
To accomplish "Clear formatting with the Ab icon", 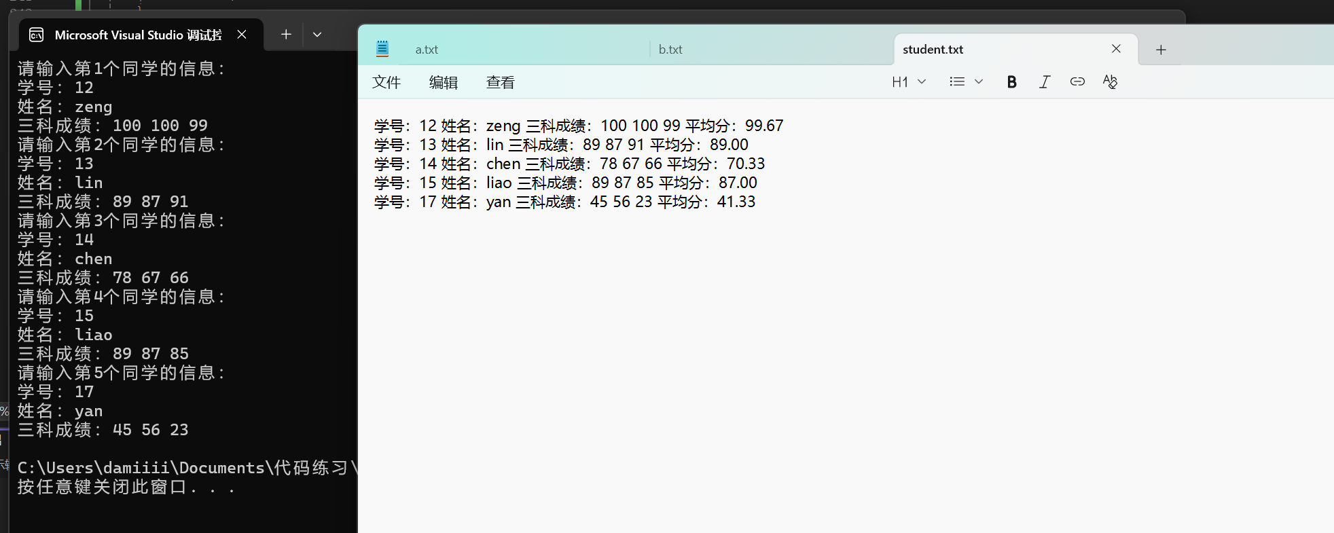I will point(1110,82).
